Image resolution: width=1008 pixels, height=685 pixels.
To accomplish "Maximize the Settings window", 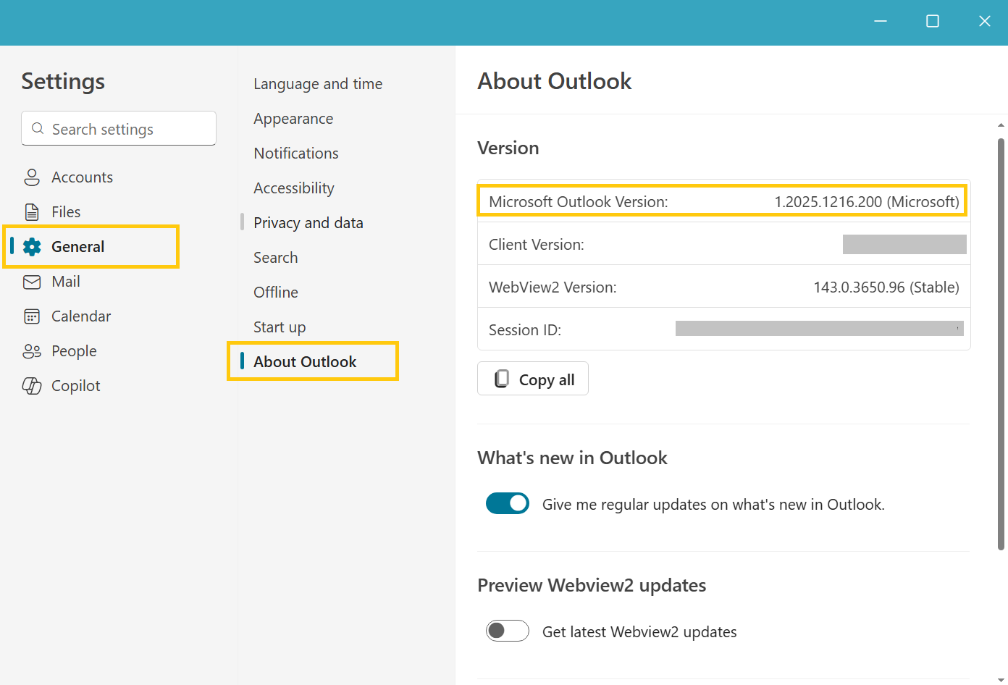I will click(x=933, y=21).
